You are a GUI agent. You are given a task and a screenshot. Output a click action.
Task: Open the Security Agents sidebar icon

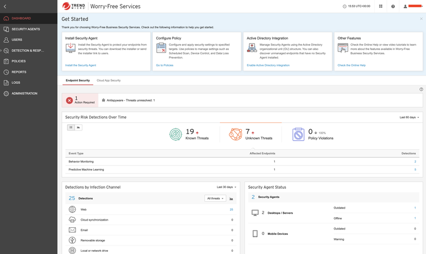6,29
